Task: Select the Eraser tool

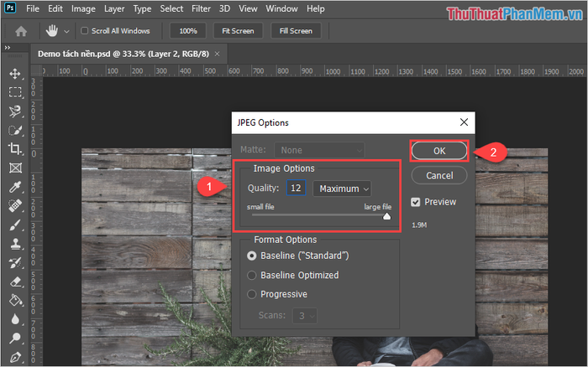Action: [x=15, y=282]
